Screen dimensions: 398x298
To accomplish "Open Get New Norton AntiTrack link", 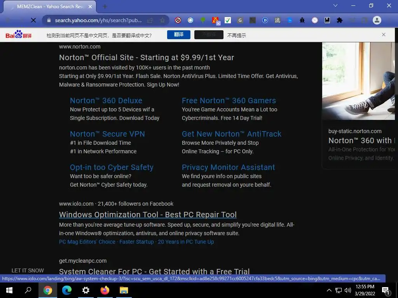I will 232,134.
